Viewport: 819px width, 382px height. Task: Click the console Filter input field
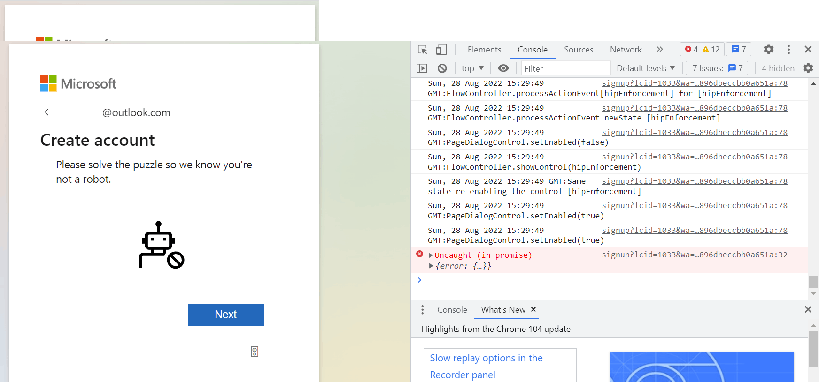coord(566,68)
